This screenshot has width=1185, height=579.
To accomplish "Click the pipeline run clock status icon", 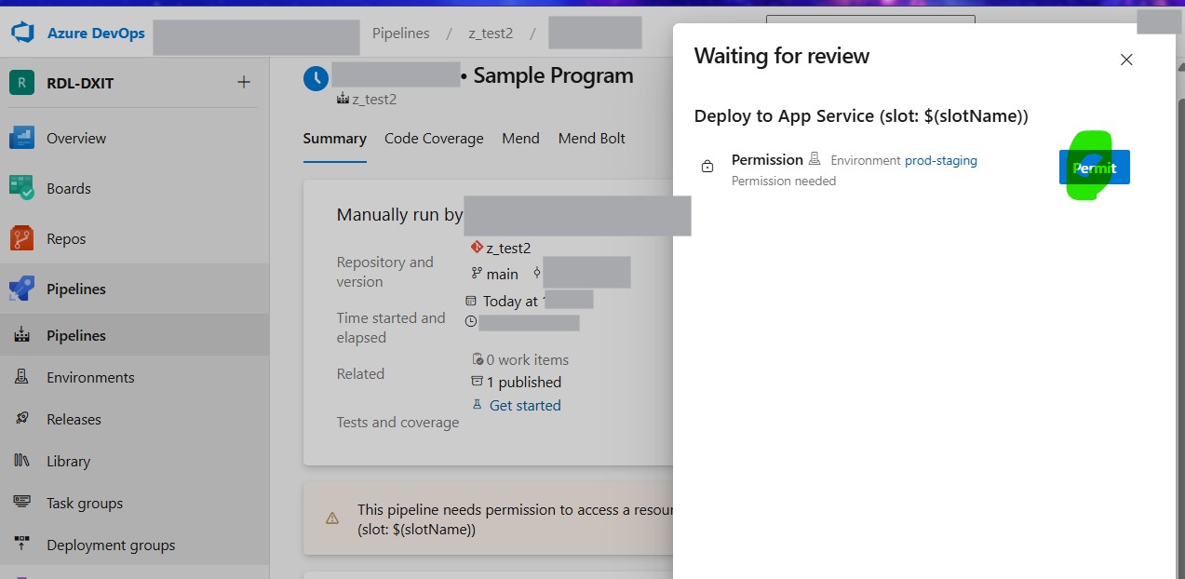I will pyautogui.click(x=316, y=77).
